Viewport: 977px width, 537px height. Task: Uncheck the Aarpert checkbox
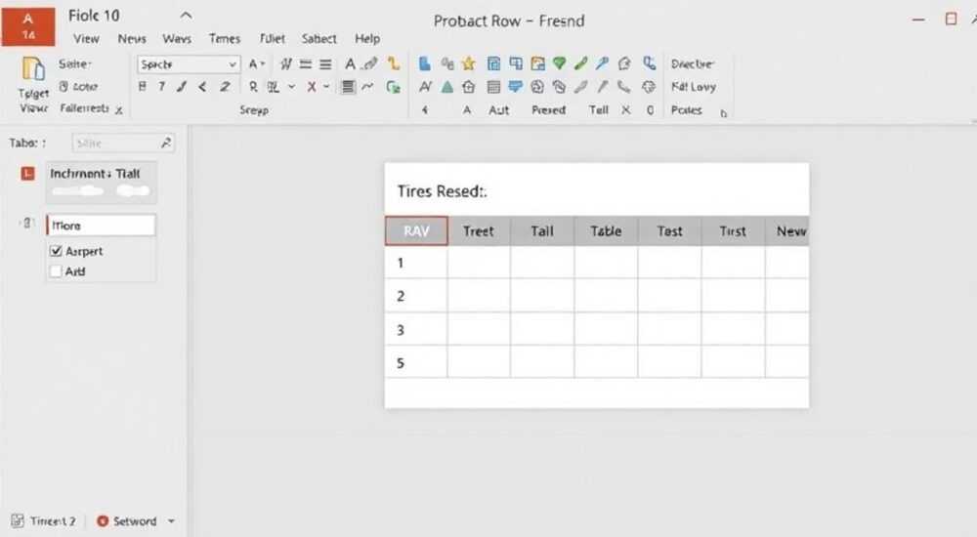[56, 251]
